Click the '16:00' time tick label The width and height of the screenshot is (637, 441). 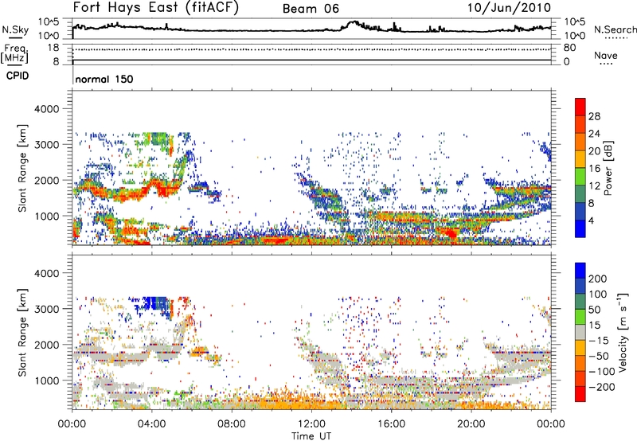[x=391, y=424]
